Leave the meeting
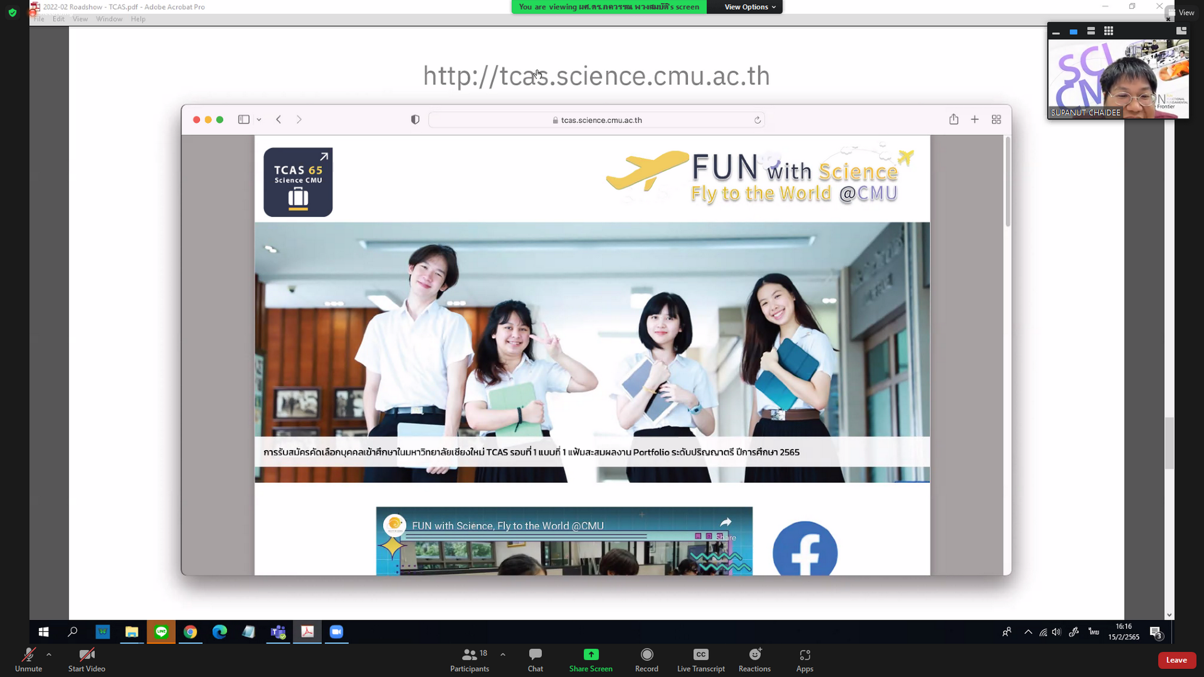Viewport: 1204px width, 677px height. click(1176, 660)
